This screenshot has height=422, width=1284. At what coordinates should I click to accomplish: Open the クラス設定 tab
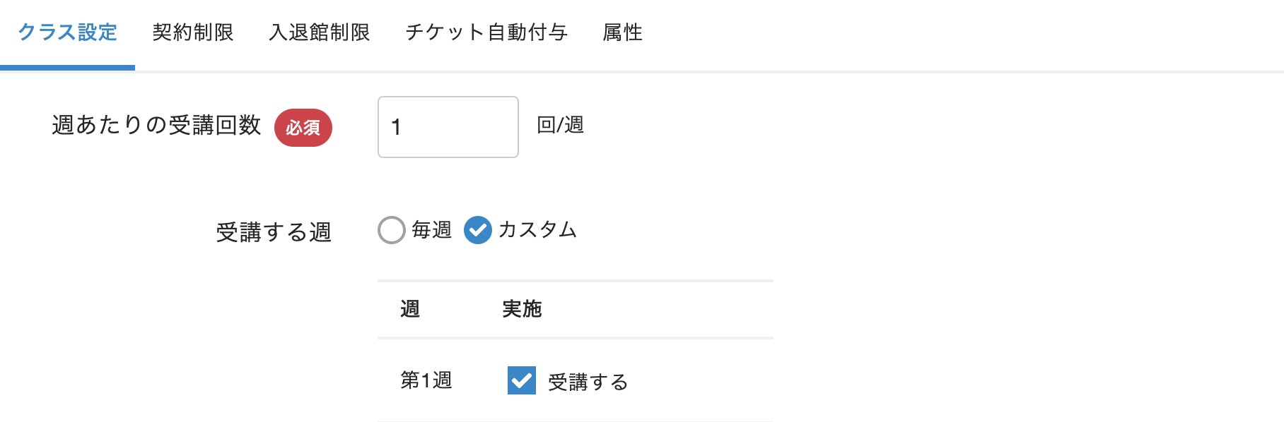pos(67,32)
